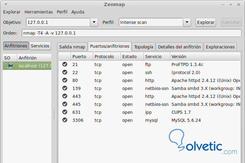The width and height of the screenshot is (245, 163).
Task: Click the open-state check icon for port 445
Action: click(65, 104)
